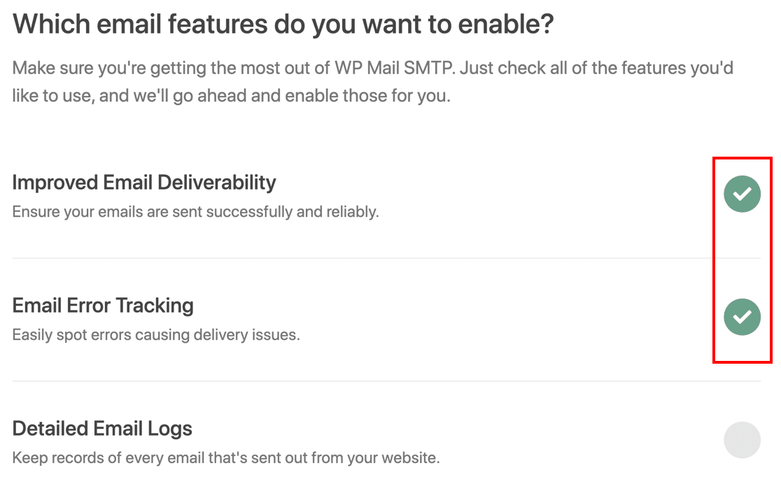Click the unselected toggle for Detailed Email Logs
This screenshot has height=484, width=781.
[742, 439]
